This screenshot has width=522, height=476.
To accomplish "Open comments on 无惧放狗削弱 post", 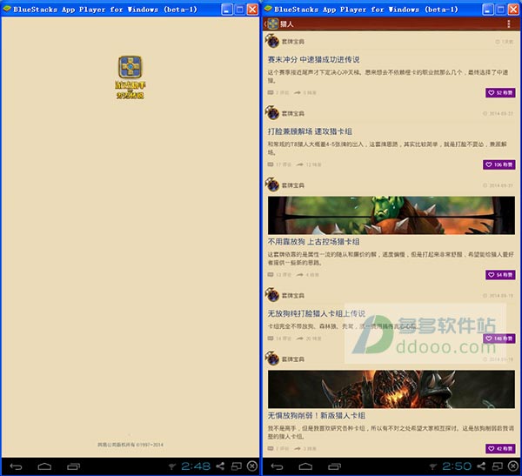I will click(278, 449).
